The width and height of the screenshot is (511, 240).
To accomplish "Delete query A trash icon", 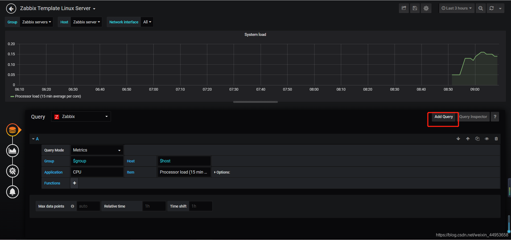I will tap(496, 139).
